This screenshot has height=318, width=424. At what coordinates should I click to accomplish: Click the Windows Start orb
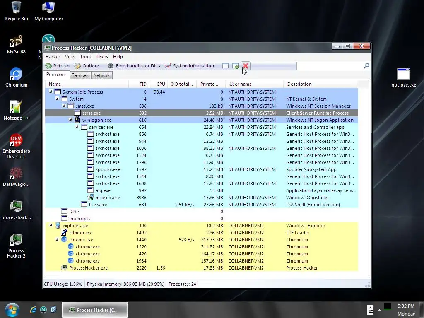pyautogui.click(x=12, y=310)
